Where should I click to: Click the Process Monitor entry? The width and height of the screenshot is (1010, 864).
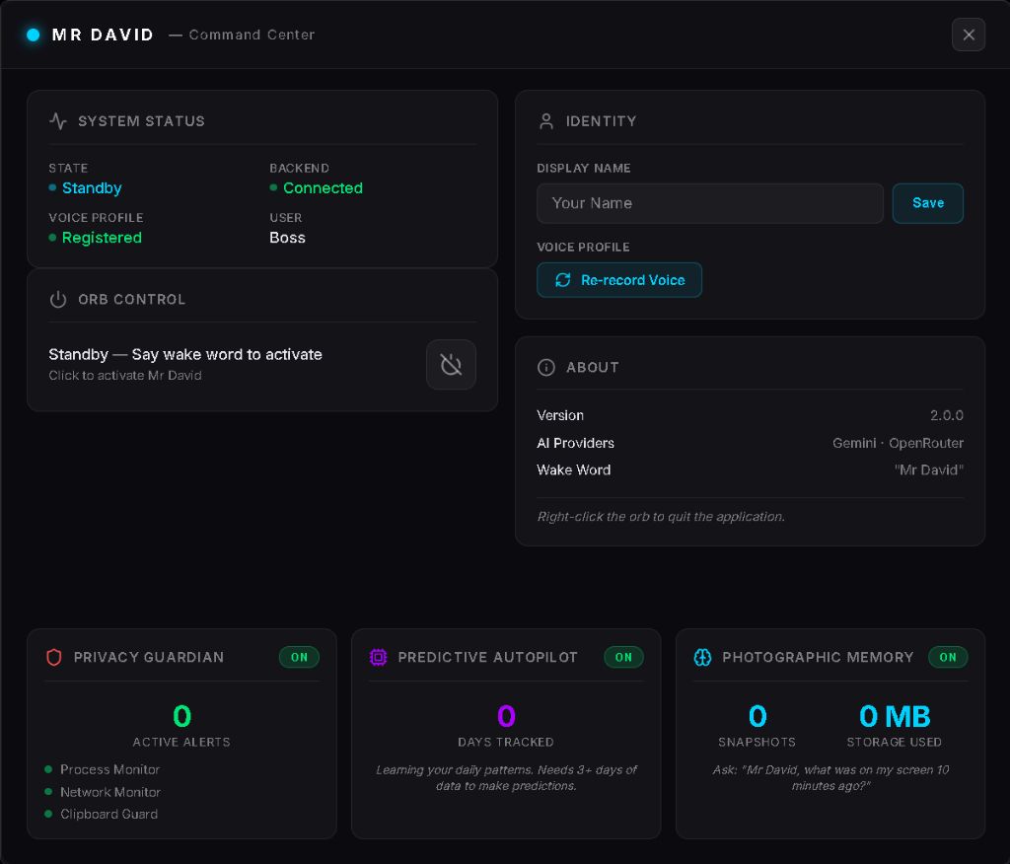(x=109, y=769)
